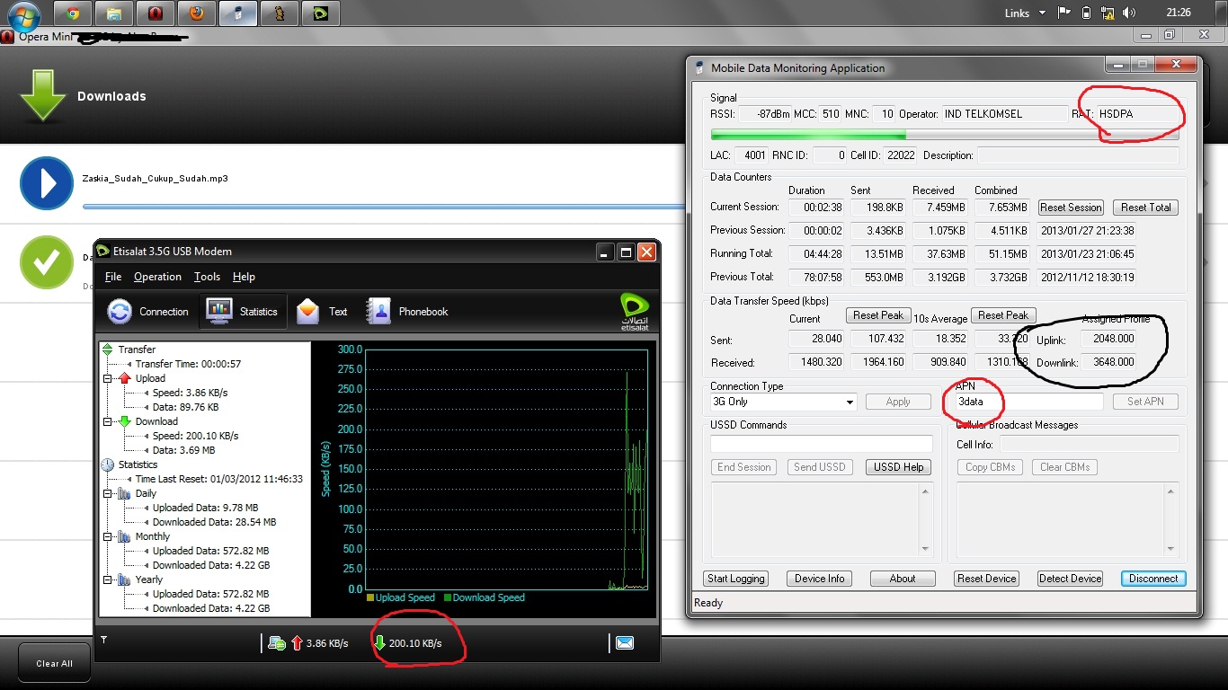Select the Transfer tree item
Viewport: 1228px width, 690px height.
point(137,349)
